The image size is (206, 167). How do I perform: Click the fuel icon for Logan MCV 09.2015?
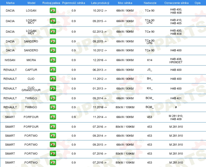(53, 21)
